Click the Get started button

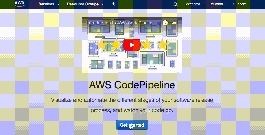tap(132, 125)
